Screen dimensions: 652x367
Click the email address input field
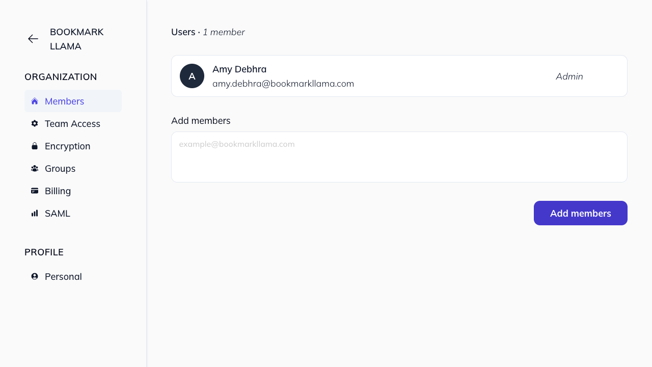(399, 156)
